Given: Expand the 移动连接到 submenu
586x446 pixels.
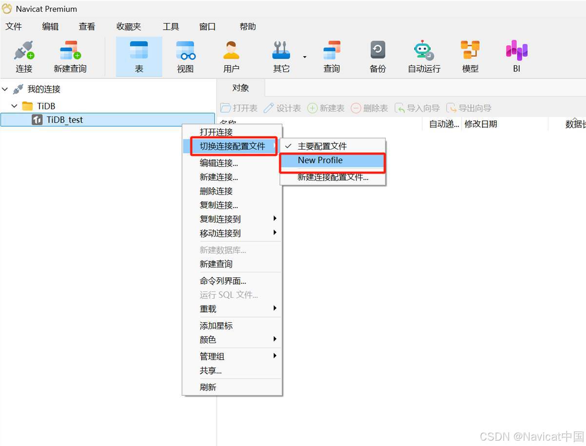Looking at the screenshot, I should coord(275,233).
